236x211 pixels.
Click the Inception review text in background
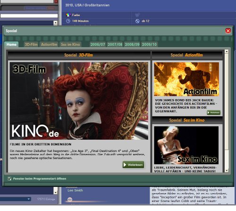[190, 195]
